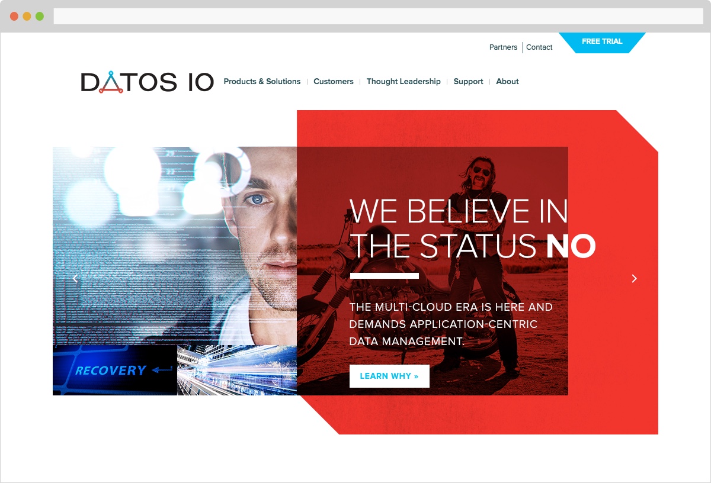The height and width of the screenshot is (483, 711).
Task: Click the Recovery keyboard thumbnail image
Action: [x=115, y=370]
